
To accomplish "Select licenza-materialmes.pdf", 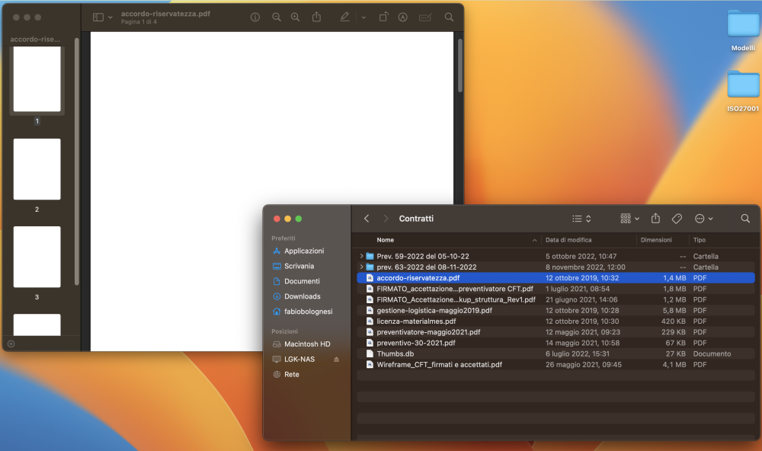I will (555, 321).
